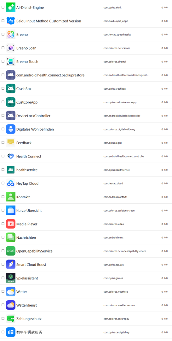Image resolution: width=172 pixels, height=341 pixels.
Task: Click package name com.coloros.weather2
Action: (116, 292)
